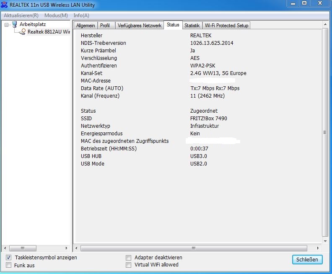Minimize the Realtek utility window
Viewport: 332px width, 274px height.
click(x=293, y=3)
